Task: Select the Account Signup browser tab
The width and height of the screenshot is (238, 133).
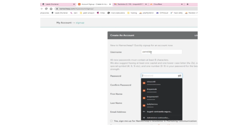Action: pos(94,4)
